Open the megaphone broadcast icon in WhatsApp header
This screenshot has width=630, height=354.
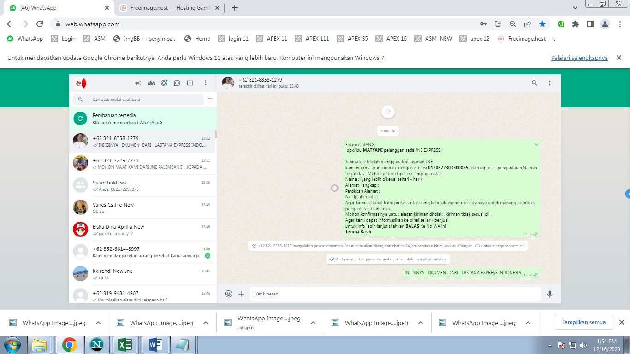pyautogui.click(x=138, y=83)
